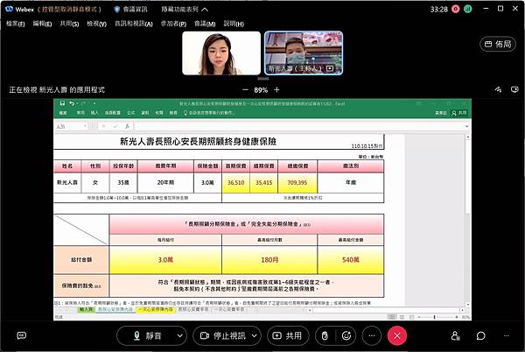Click the 20年期 payment period cell
Screen dimensions: 525x352
point(165,183)
